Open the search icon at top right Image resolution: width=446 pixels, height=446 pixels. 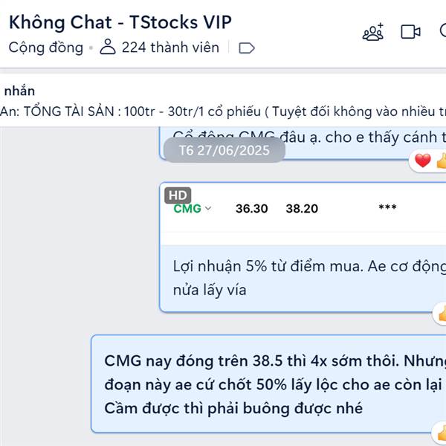click(442, 30)
